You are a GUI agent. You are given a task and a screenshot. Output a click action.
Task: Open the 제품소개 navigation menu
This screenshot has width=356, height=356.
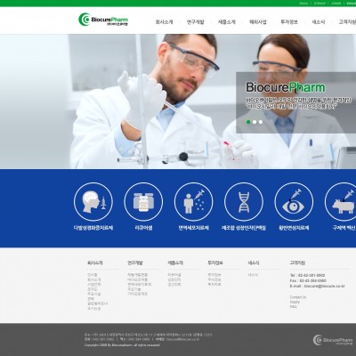[227, 22]
